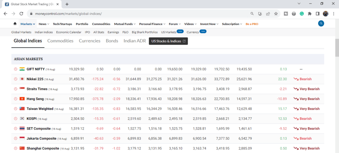Open the Economic Calendar link

click(69, 32)
